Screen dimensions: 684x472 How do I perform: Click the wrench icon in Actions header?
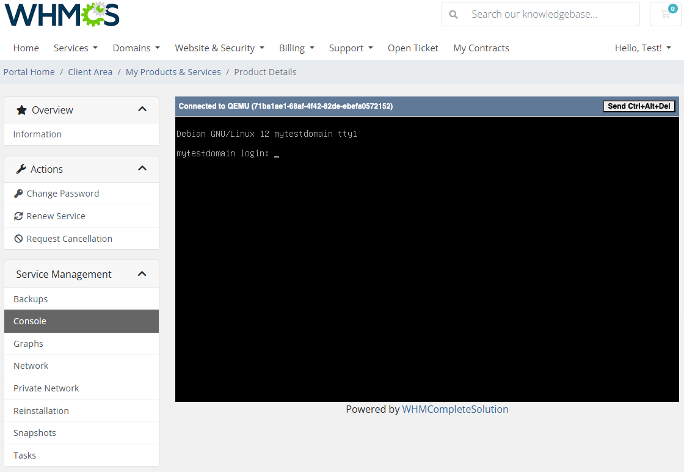click(21, 169)
